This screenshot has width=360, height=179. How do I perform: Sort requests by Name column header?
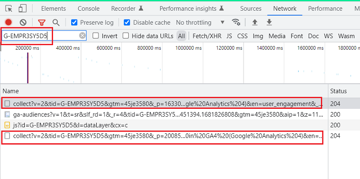pyautogui.click(x=164, y=91)
